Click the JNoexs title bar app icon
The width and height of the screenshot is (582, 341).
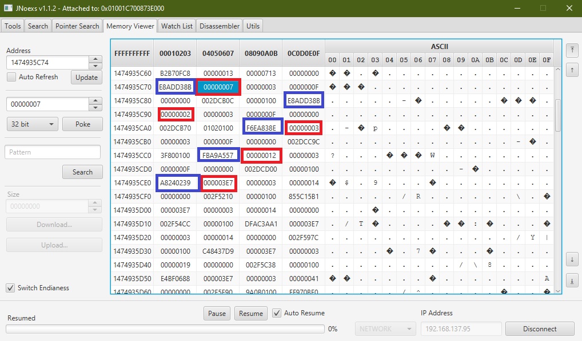point(8,8)
